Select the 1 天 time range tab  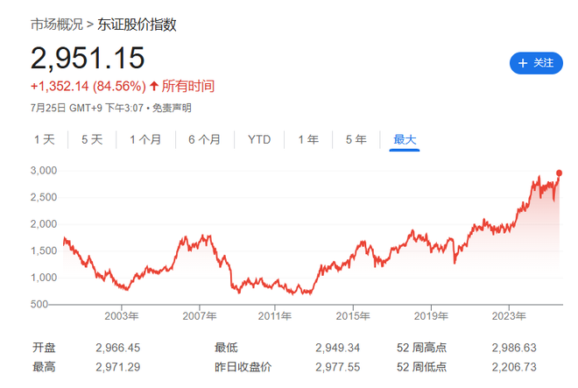click(45, 139)
